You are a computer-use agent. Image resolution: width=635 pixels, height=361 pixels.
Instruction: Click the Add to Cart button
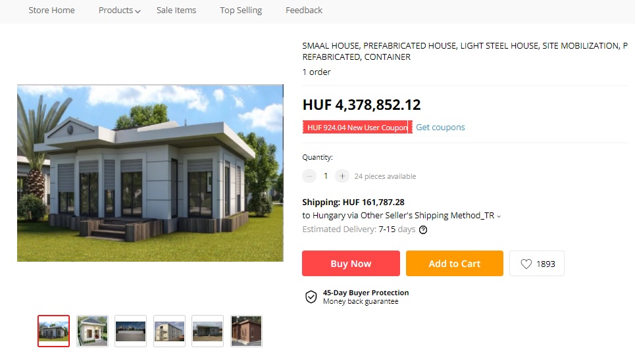pyautogui.click(x=455, y=264)
